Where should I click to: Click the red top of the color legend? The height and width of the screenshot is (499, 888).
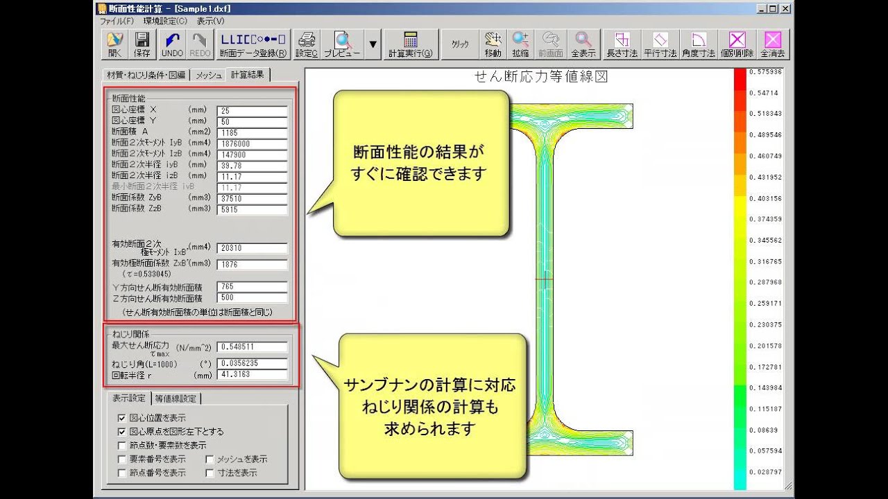coord(740,80)
